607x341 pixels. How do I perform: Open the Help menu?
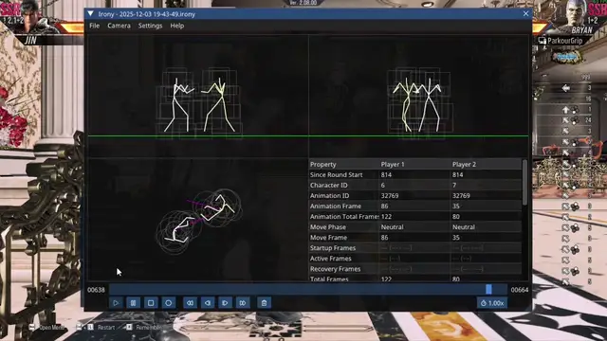click(x=177, y=26)
